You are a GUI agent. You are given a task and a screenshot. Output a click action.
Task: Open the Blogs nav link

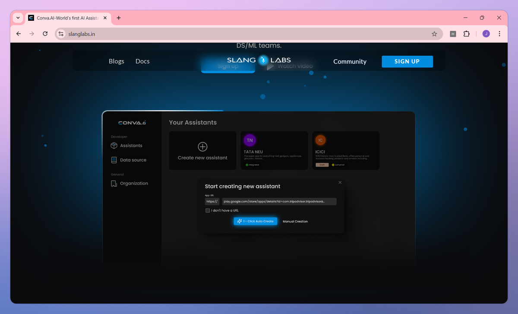pyautogui.click(x=117, y=61)
